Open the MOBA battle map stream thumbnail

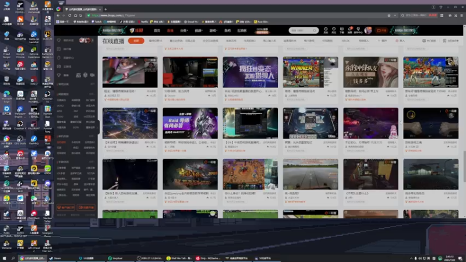tap(250, 174)
